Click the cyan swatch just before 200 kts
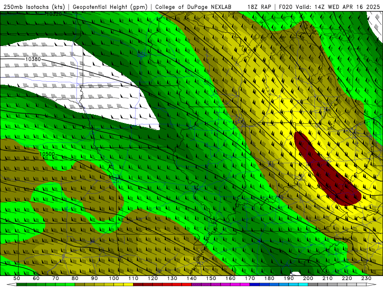This screenshot has height=287, width=383. click(303, 285)
